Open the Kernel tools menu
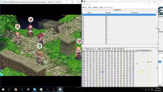The height and width of the screenshot is (92, 163). point(108,7)
